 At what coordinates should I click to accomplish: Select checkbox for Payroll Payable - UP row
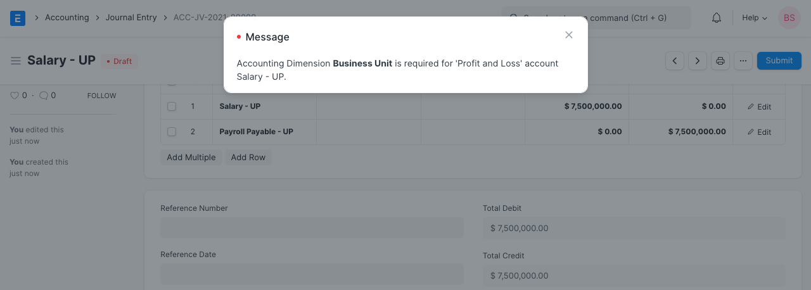coord(172,132)
